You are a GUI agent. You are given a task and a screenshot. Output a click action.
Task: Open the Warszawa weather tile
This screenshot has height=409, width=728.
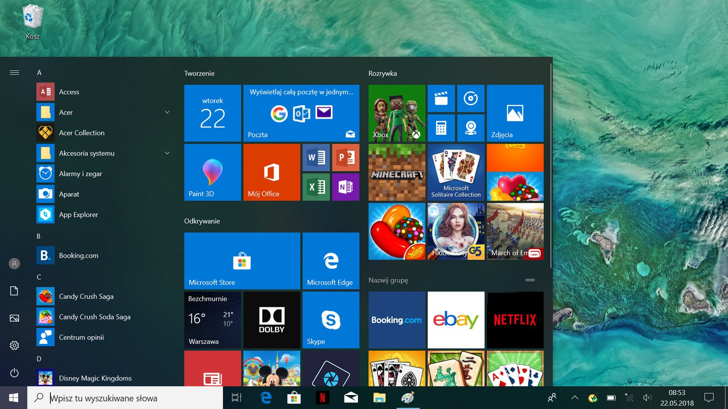click(x=212, y=320)
